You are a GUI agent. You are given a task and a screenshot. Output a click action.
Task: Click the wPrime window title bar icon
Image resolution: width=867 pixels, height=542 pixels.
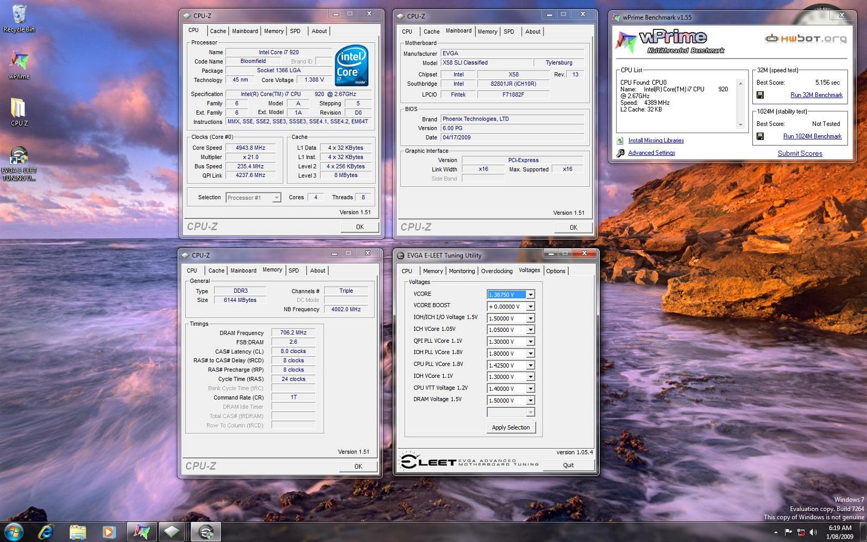(616, 17)
